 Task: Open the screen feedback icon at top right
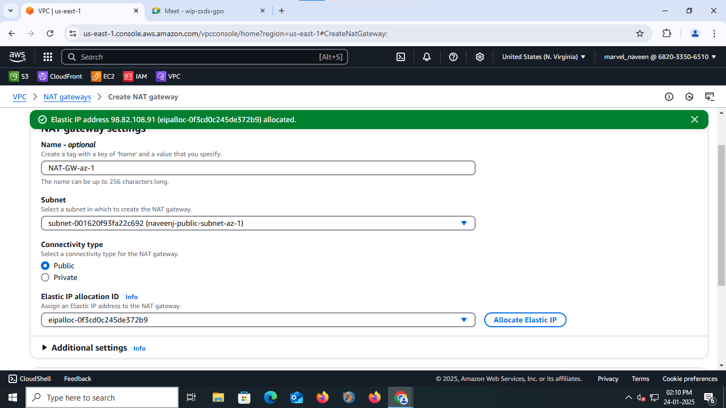point(710,97)
